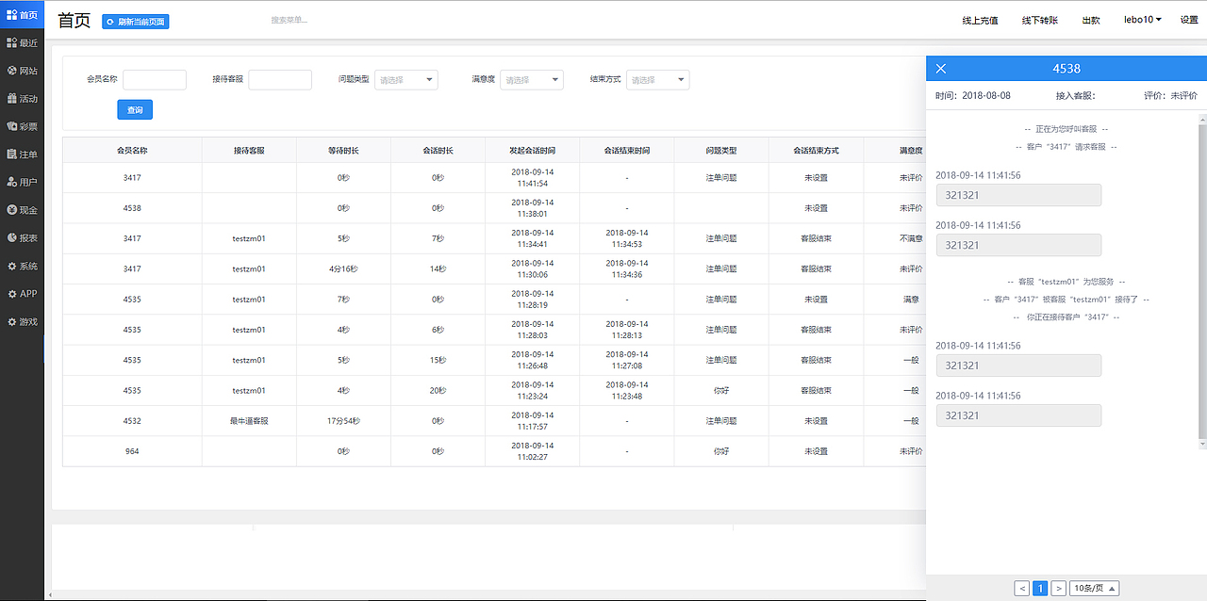1207x601 pixels.
Task: Select the 964 member cell
Action: coord(132,451)
